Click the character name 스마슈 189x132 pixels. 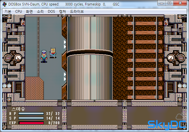[x=18, y=109]
